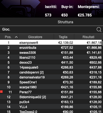This screenshot has height=113, width=103.
Task: Select damonsalvator19 row
Action: pyautogui.click(x=51, y=77)
